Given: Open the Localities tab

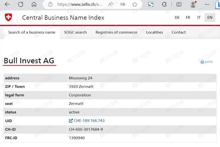Looking at the screenshot, I should coord(154,32).
